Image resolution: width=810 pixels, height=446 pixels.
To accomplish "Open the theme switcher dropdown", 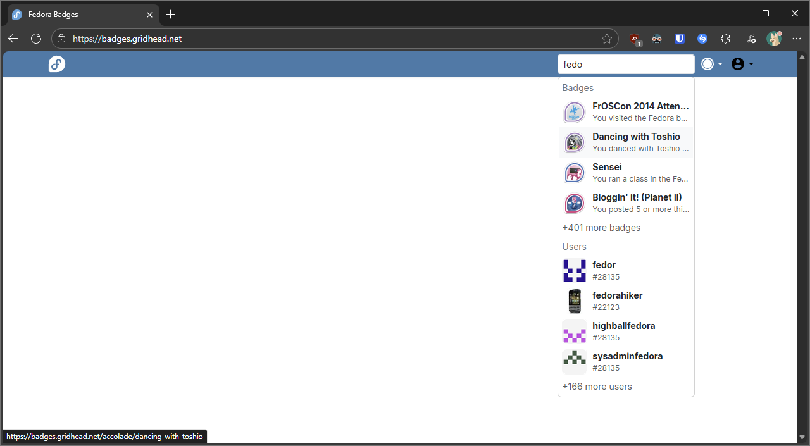I will [x=712, y=64].
